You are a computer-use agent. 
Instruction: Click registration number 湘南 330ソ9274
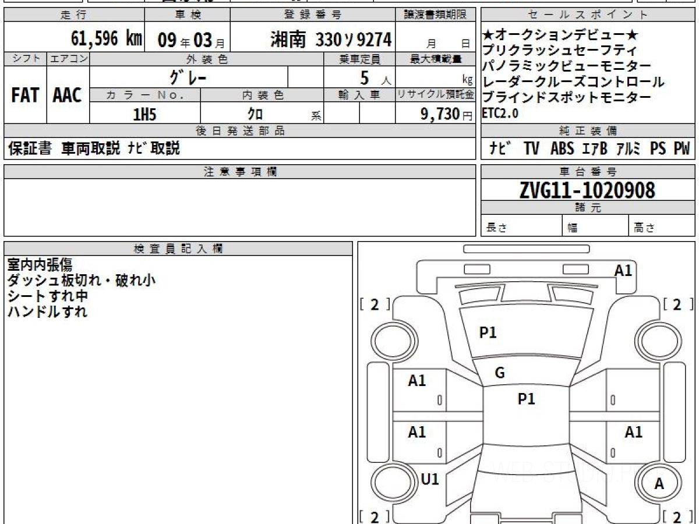coord(331,40)
